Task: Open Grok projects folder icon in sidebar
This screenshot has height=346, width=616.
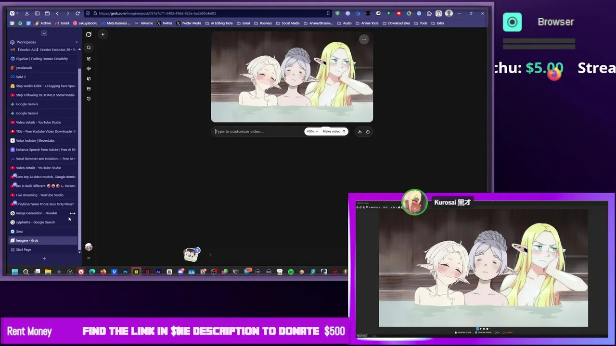Action: (x=89, y=88)
